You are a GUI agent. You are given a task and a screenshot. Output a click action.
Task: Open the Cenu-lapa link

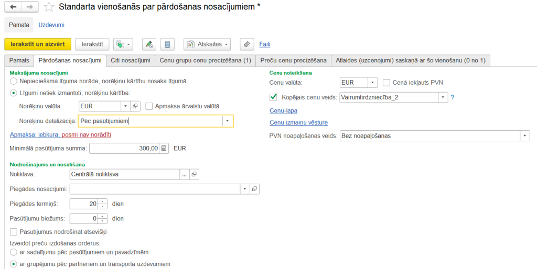[x=283, y=110]
